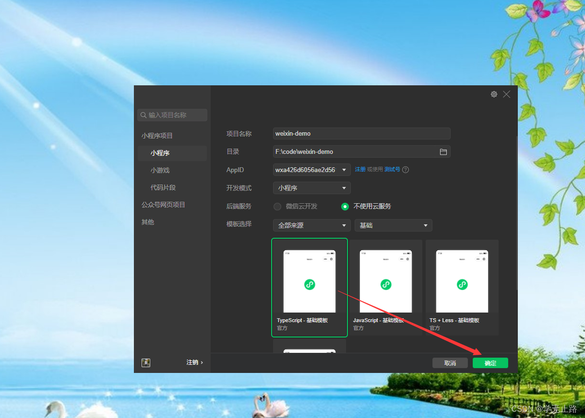Screen dimensions: 585x418
Task: Select 小程序 in the sidebar
Action: point(172,153)
